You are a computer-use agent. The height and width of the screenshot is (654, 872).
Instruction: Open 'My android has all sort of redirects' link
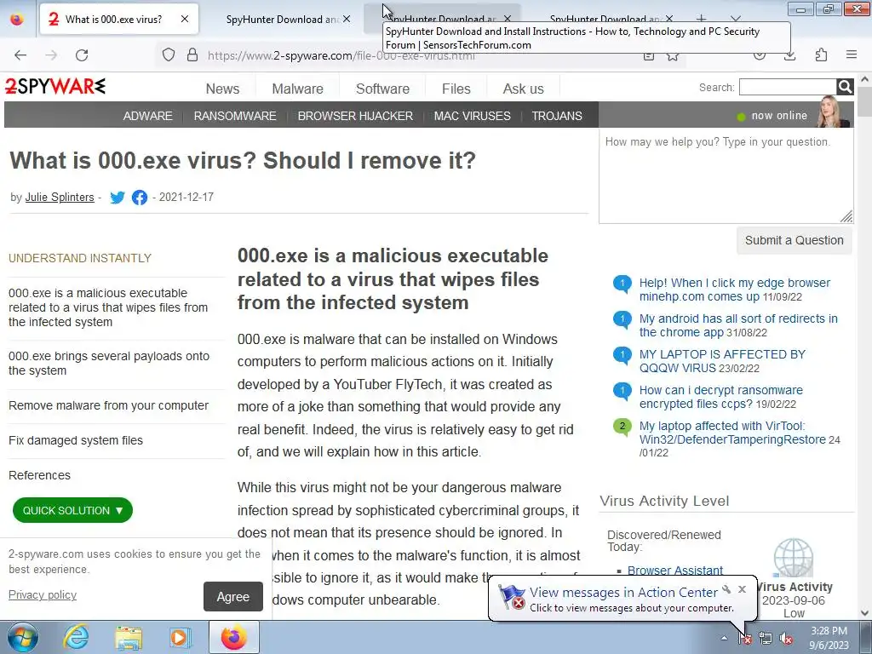click(738, 325)
